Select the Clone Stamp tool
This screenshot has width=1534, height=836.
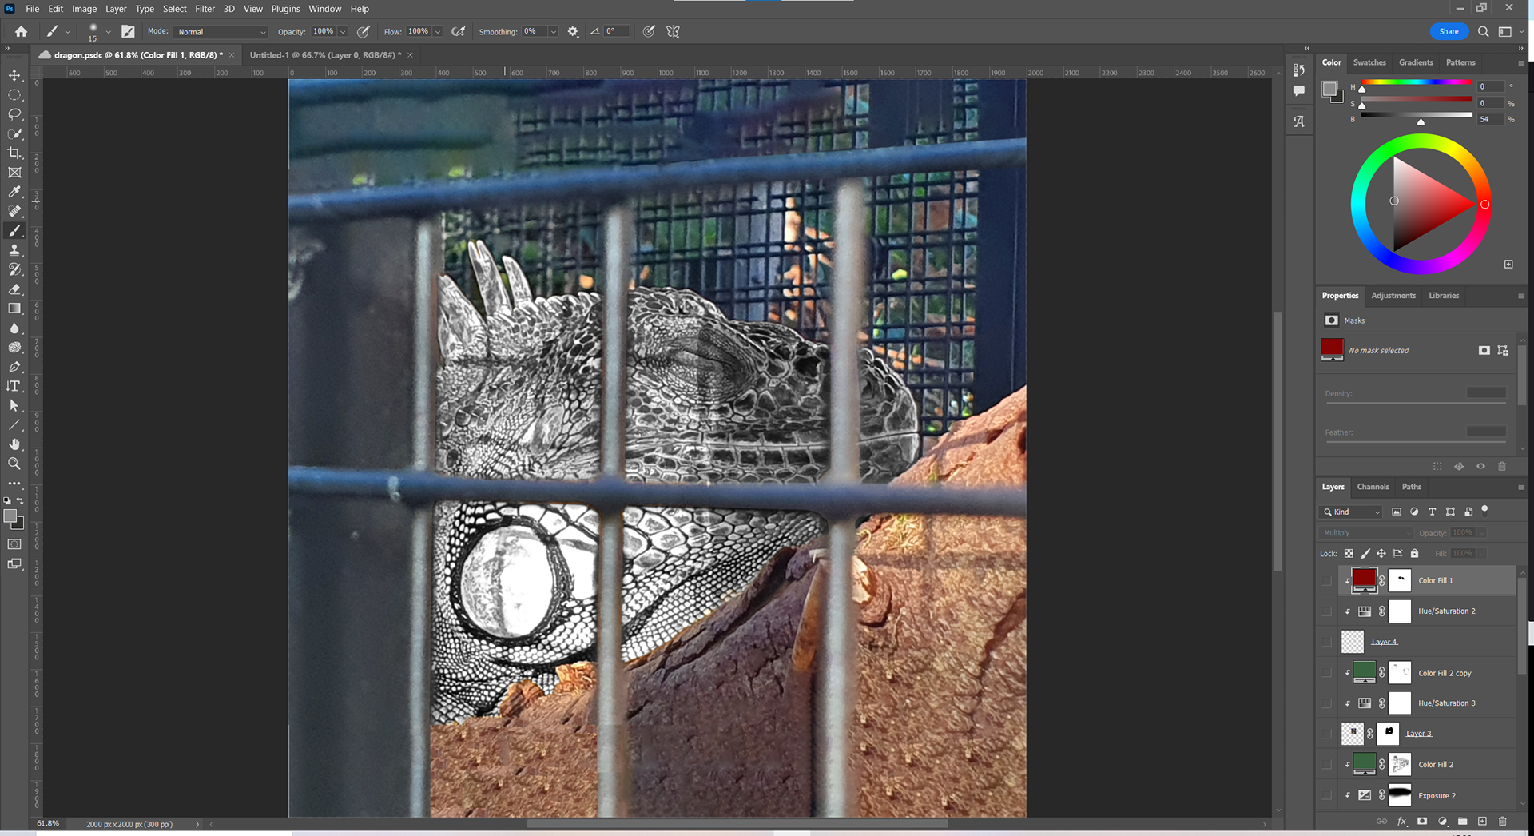pyautogui.click(x=14, y=250)
